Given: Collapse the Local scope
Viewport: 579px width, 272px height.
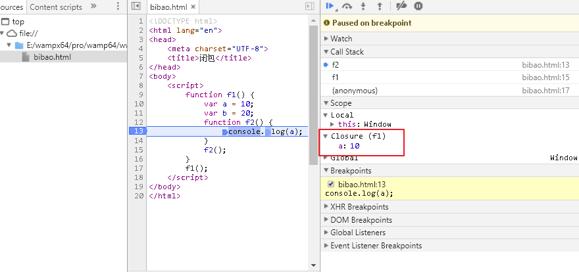Looking at the screenshot, I should [x=326, y=115].
